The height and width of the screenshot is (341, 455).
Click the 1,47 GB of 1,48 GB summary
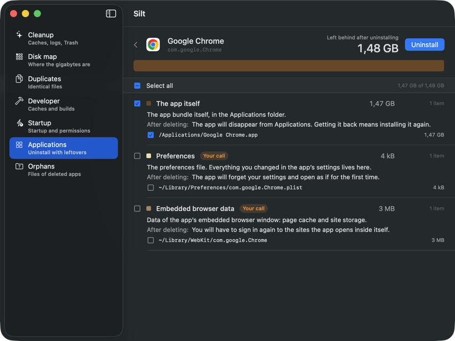click(x=421, y=86)
